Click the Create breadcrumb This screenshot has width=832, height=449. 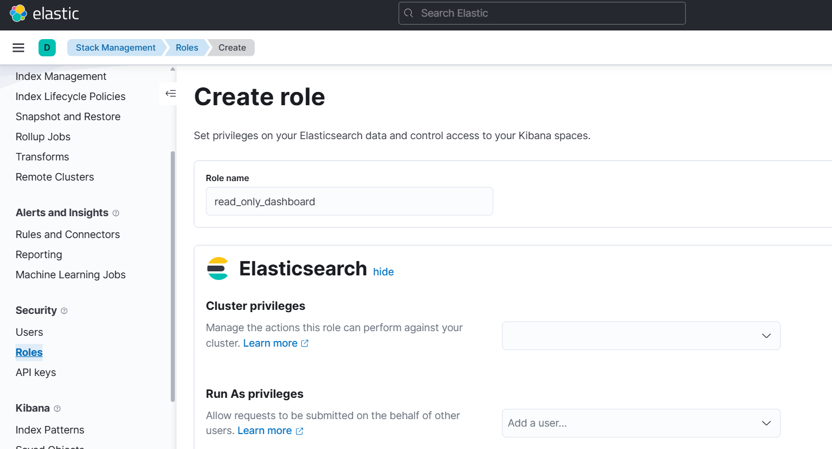coord(232,48)
